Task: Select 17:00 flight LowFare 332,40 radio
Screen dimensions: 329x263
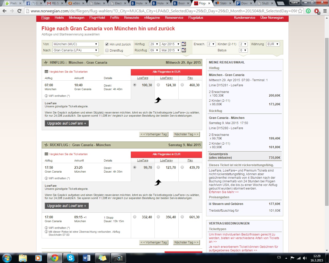Action: pos(135,217)
